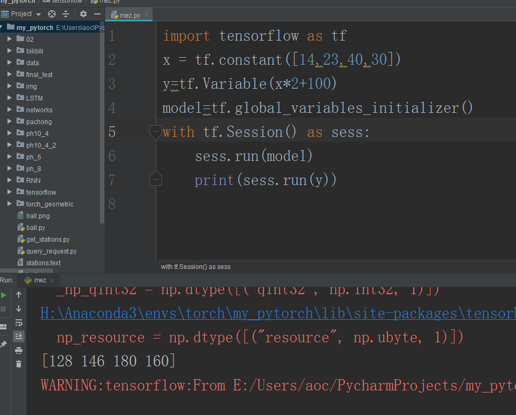Clear console output with the trash icon
Image resolution: width=516 pixels, height=415 pixels.
click(x=19, y=364)
